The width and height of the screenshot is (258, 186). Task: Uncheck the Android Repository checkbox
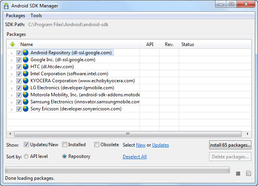tap(19, 53)
